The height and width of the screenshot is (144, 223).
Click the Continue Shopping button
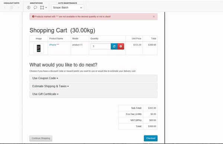point(41,138)
